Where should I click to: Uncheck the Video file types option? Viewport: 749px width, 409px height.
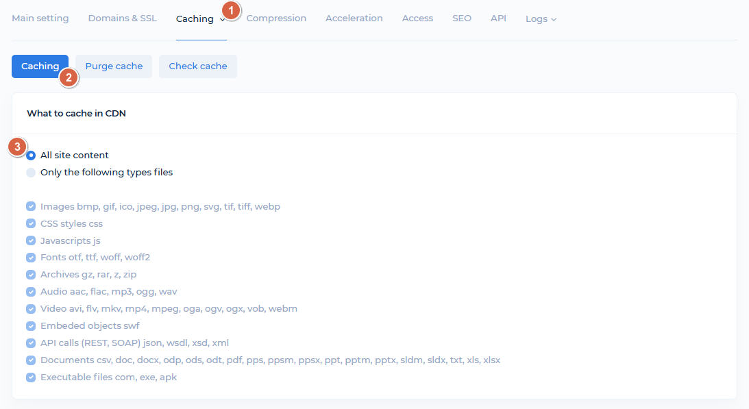coord(31,308)
